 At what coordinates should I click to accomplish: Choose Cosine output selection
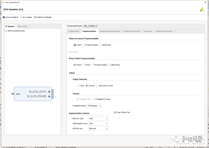(x=87, y=86)
